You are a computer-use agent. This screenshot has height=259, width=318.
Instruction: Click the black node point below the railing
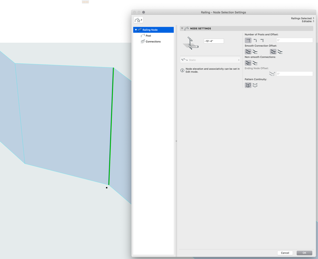coord(107,188)
